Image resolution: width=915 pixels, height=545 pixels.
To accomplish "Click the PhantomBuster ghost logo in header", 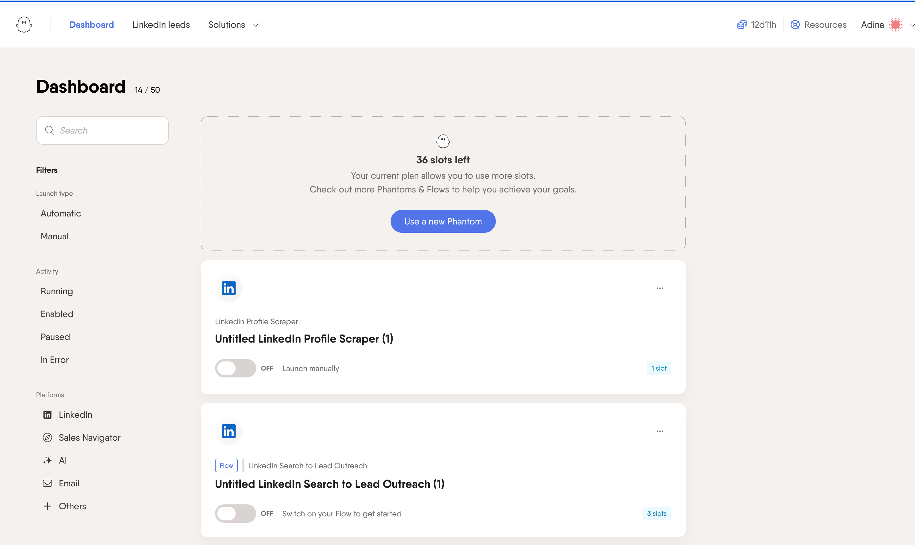I will tap(24, 25).
